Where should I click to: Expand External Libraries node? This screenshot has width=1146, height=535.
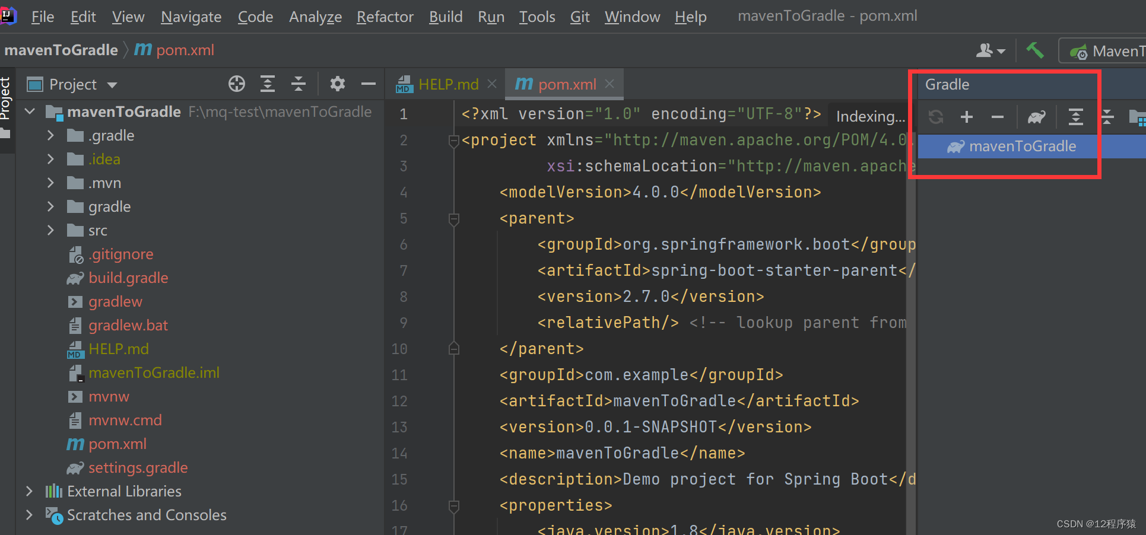[x=29, y=491]
